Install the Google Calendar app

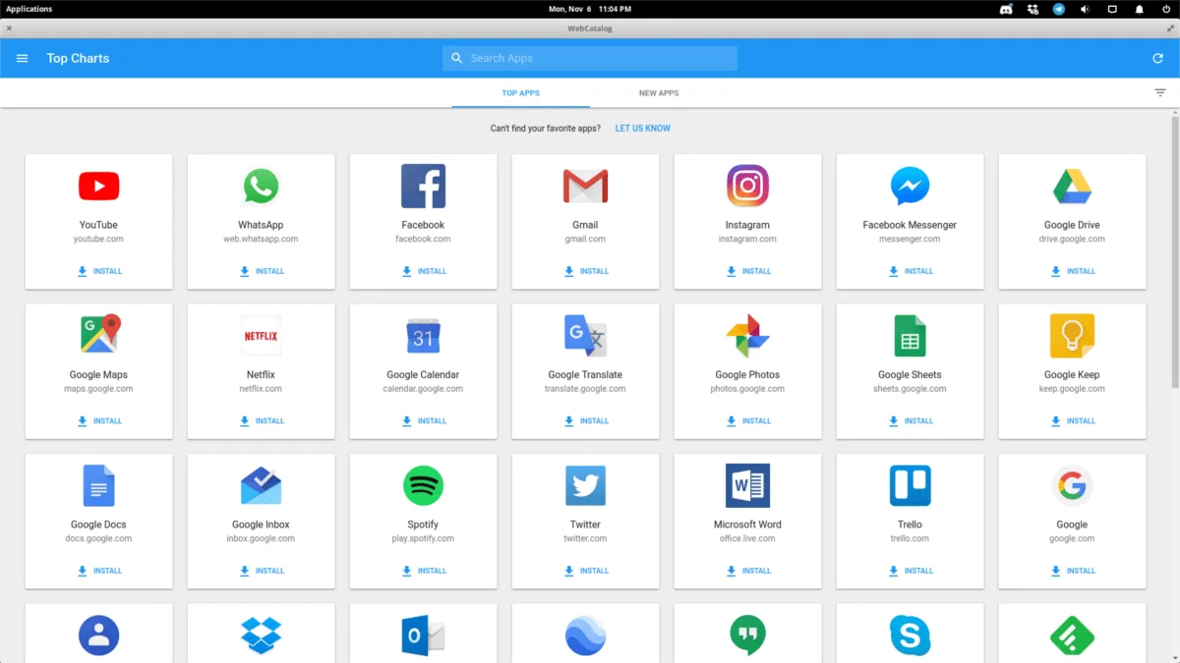[x=424, y=420]
